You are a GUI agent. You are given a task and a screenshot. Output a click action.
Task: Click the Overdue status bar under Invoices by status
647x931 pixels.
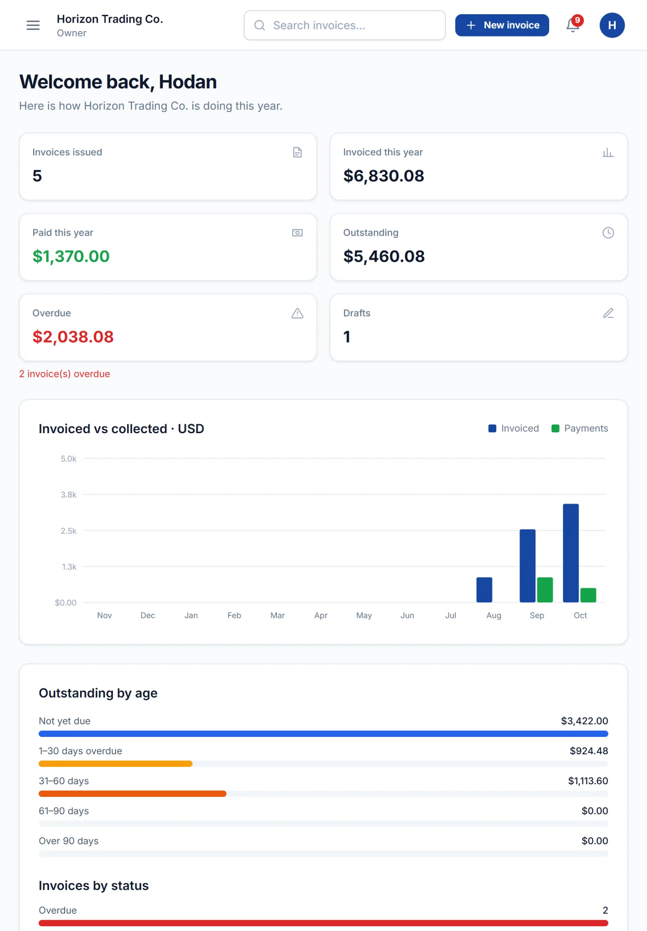click(x=323, y=923)
